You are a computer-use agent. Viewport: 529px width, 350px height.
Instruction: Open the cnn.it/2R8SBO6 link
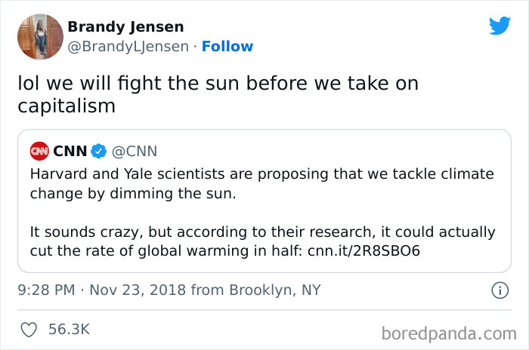[x=363, y=251]
